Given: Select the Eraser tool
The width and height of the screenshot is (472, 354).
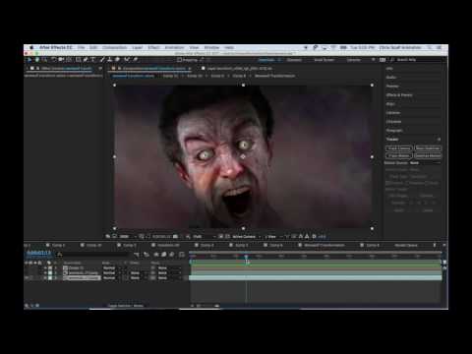Looking at the screenshot, I should pyautogui.click(x=117, y=60).
